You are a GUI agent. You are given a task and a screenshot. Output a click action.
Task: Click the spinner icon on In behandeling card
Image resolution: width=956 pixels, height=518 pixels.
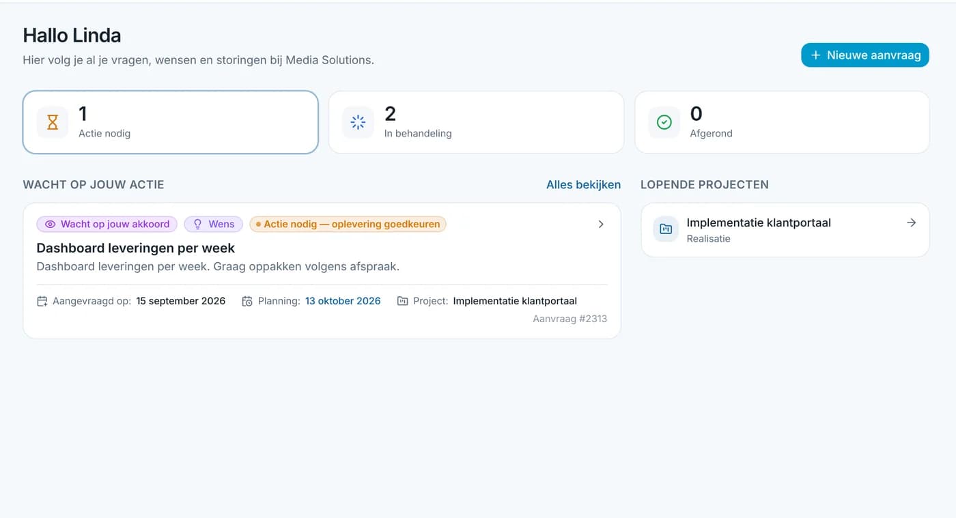click(358, 122)
